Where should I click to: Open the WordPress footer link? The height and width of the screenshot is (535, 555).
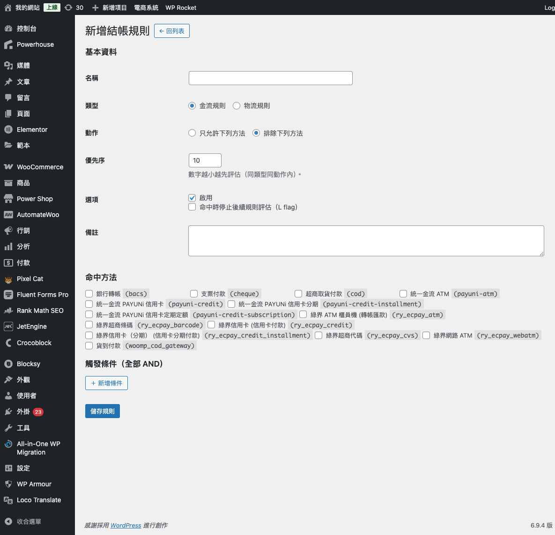coord(126,526)
